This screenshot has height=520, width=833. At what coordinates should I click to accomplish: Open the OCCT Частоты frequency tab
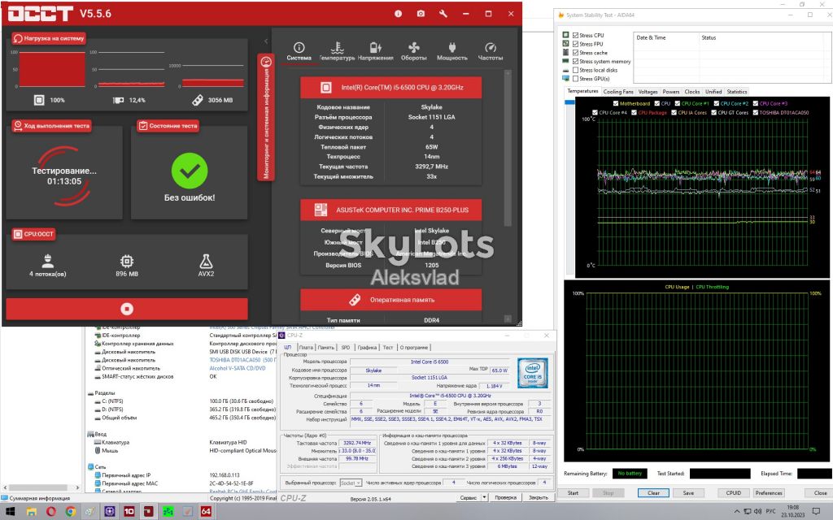tap(491, 51)
